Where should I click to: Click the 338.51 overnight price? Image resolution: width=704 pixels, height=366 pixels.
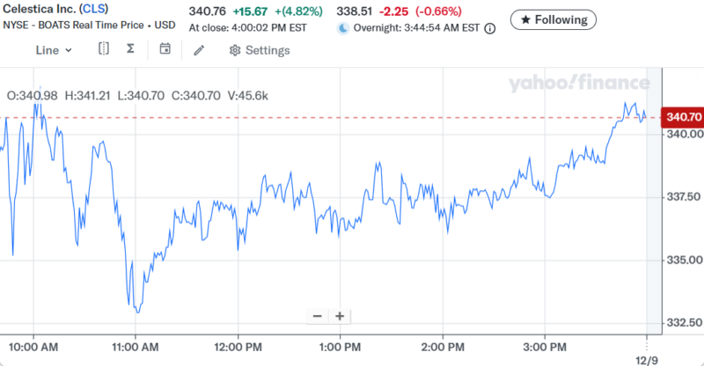(356, 11)
